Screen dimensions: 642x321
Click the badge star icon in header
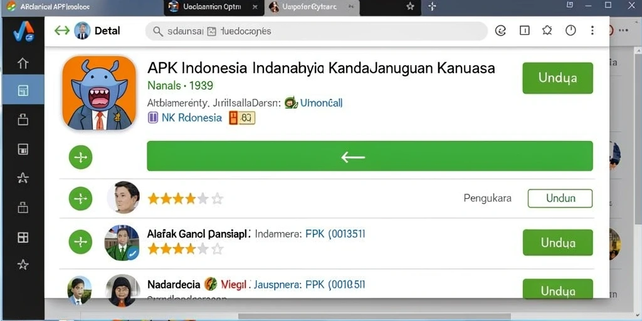(547, 31)
